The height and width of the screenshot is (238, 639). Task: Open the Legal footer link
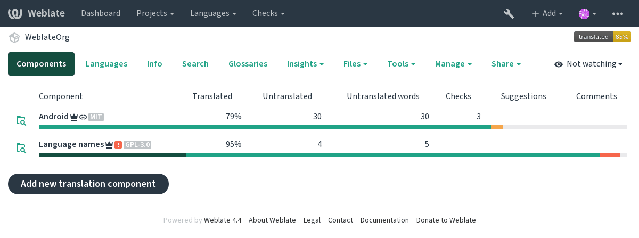(312, 220)
